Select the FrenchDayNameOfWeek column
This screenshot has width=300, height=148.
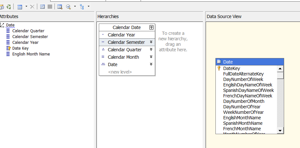click(248, 96)
